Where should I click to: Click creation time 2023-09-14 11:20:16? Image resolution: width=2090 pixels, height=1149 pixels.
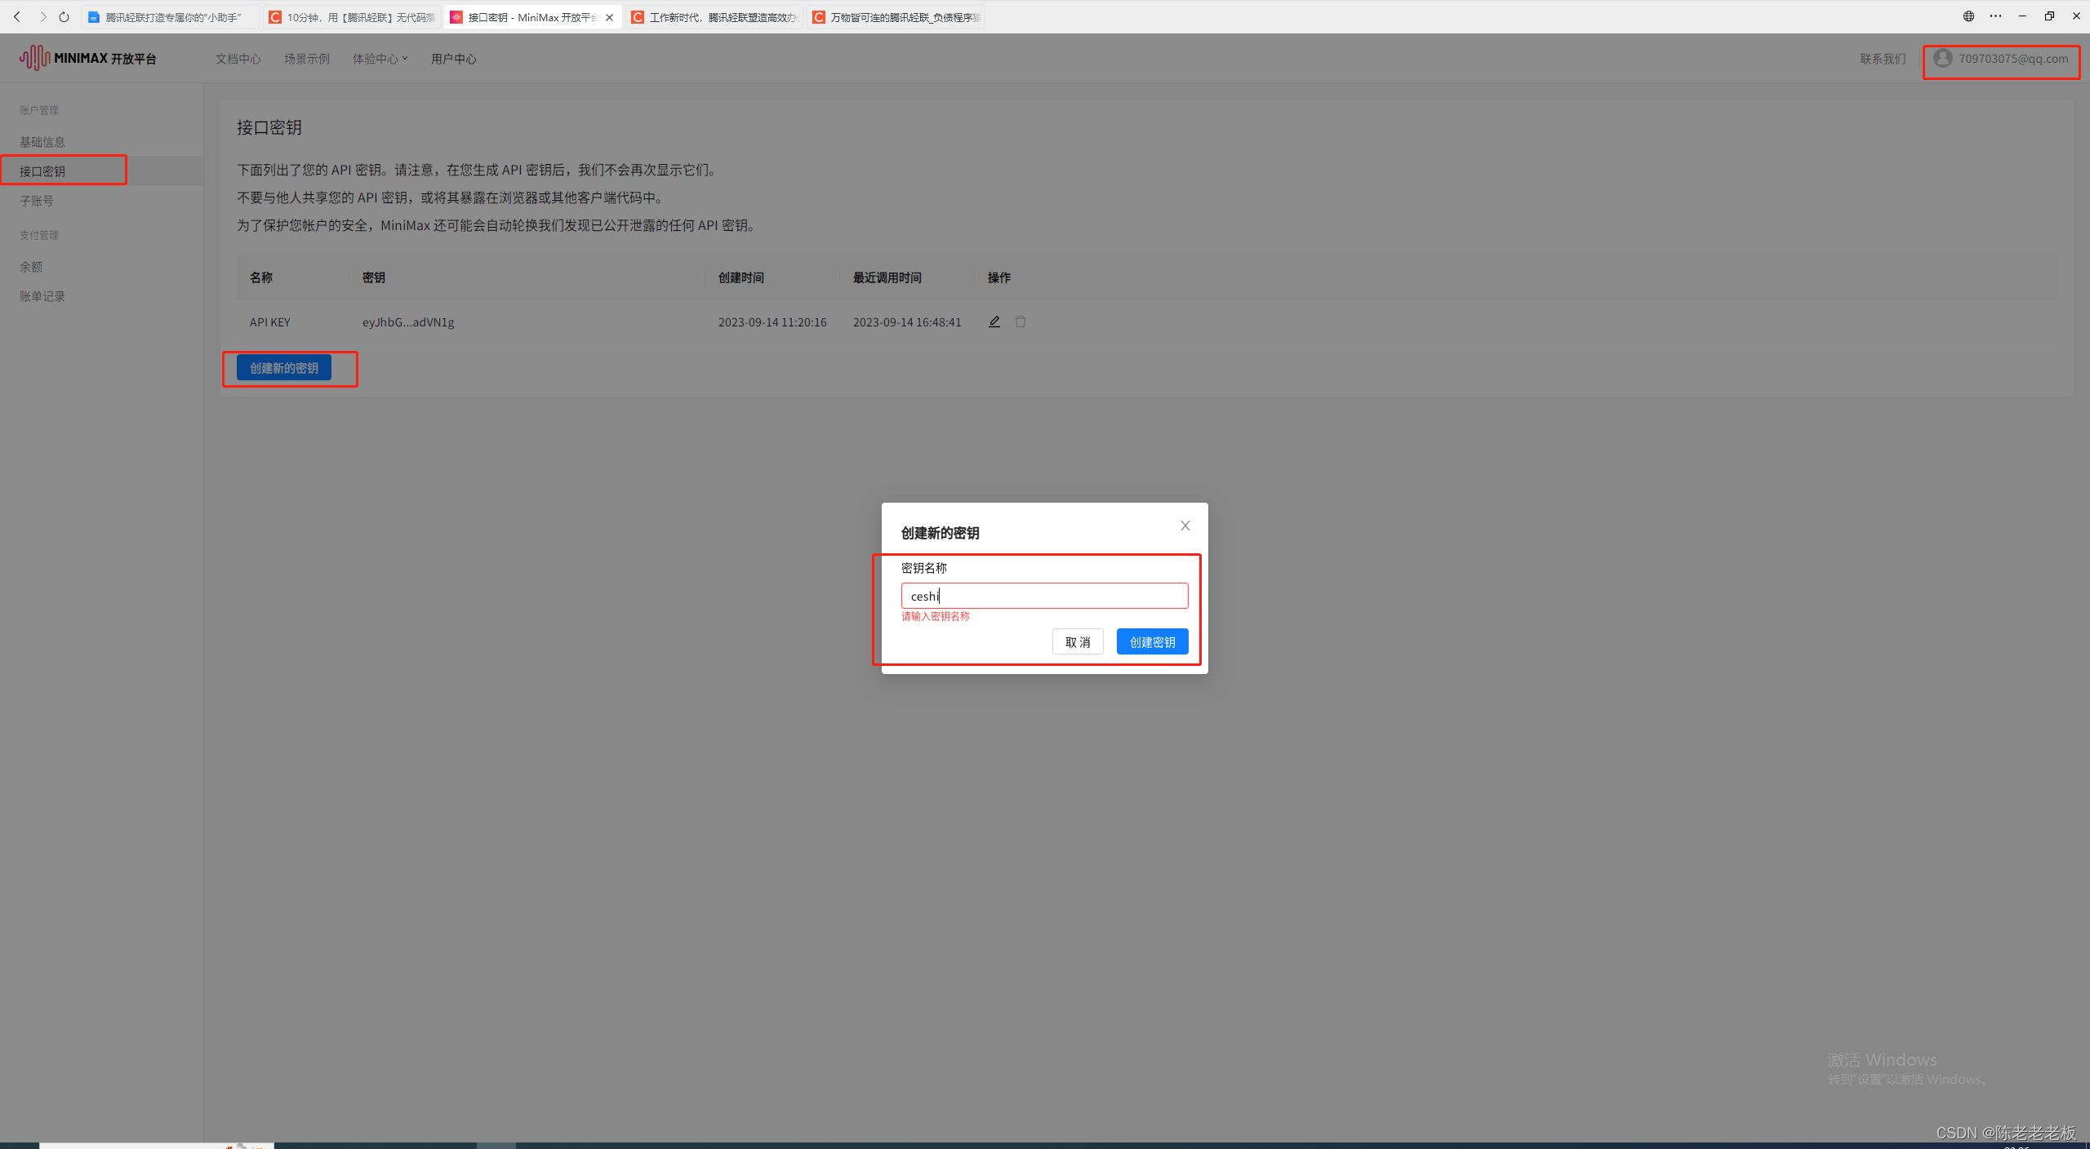(x=772, y=322)
